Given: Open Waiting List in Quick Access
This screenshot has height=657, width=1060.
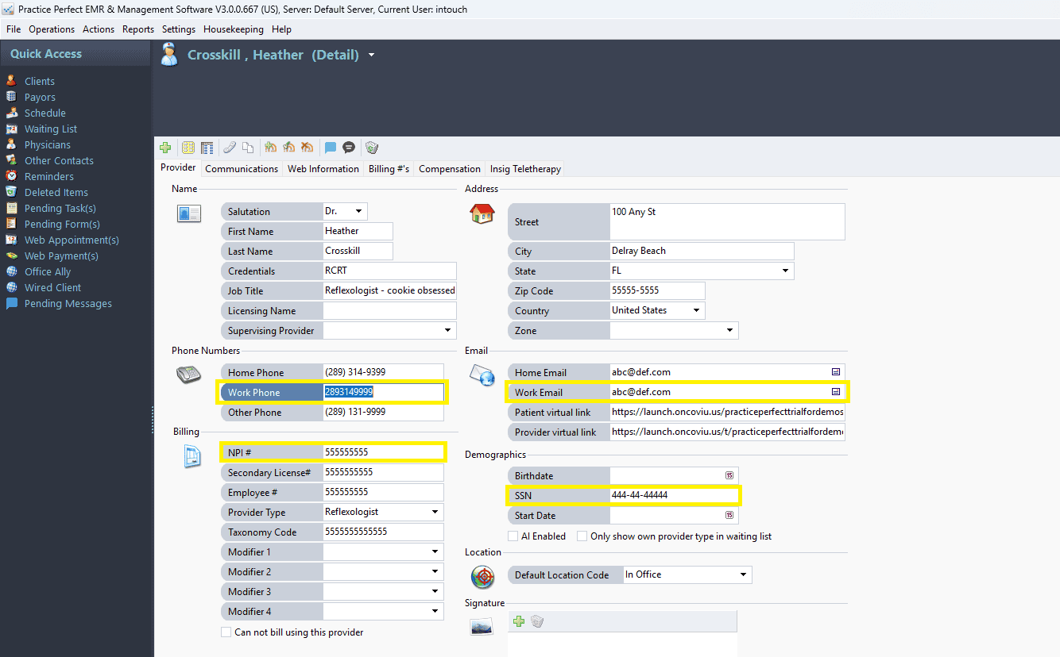Looking at the screenshot, I should pos(51,129).
